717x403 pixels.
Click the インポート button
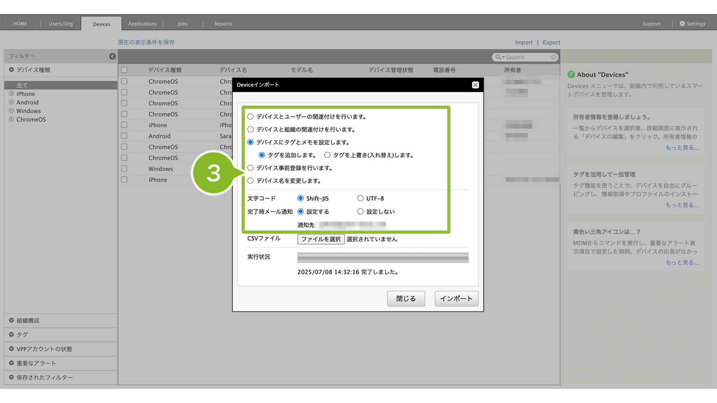pos(456,299)
